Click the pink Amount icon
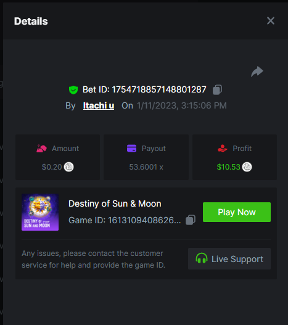The height and width of the screenshot is (325, 288). point(41,149)
